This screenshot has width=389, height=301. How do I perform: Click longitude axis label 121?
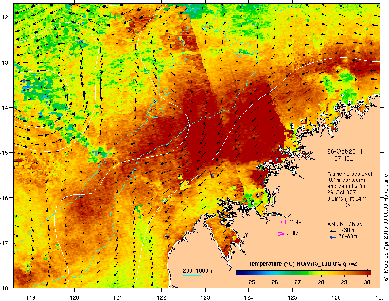118,298
